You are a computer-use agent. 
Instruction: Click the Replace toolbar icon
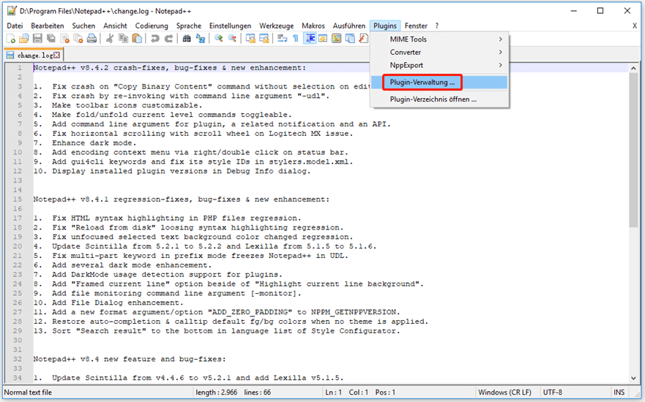tap(201, 39)
